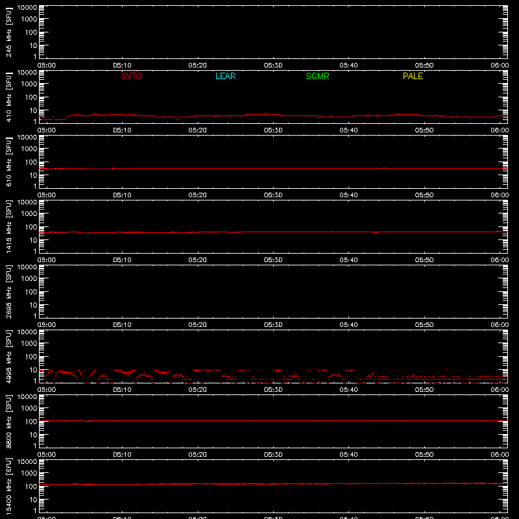This screenshot has height=519, width=519.
Task: Click the red flux trace in the 15400 MHz plot
Action: click(x=273, y=484)
